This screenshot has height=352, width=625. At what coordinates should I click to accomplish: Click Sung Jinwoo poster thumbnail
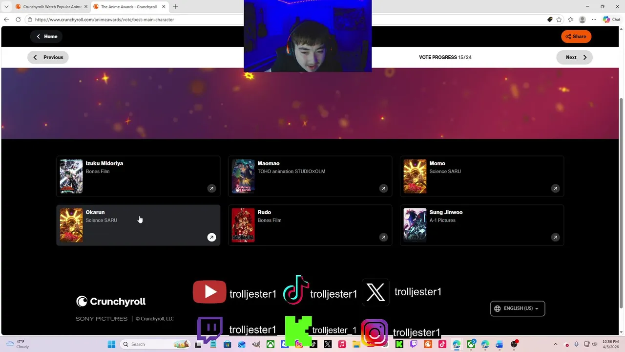(415, 225)
